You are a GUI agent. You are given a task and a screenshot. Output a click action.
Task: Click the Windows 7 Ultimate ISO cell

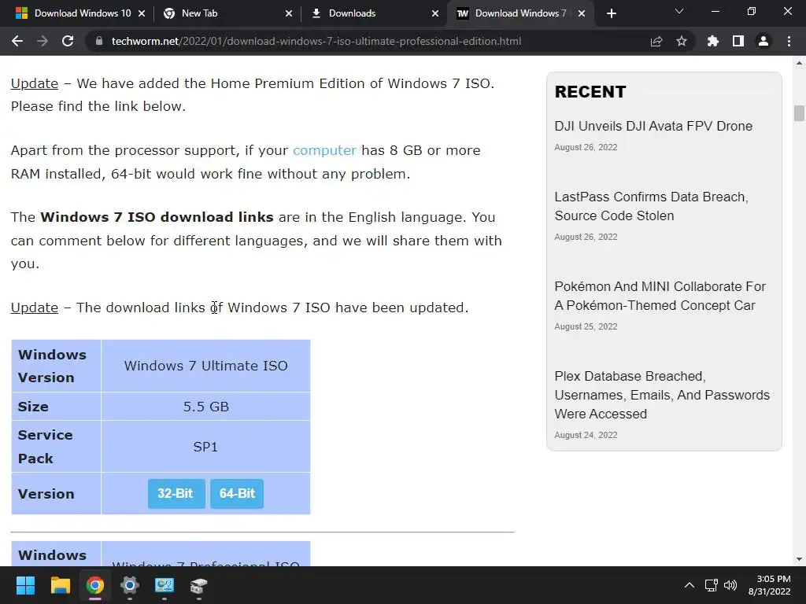point(205,366)
